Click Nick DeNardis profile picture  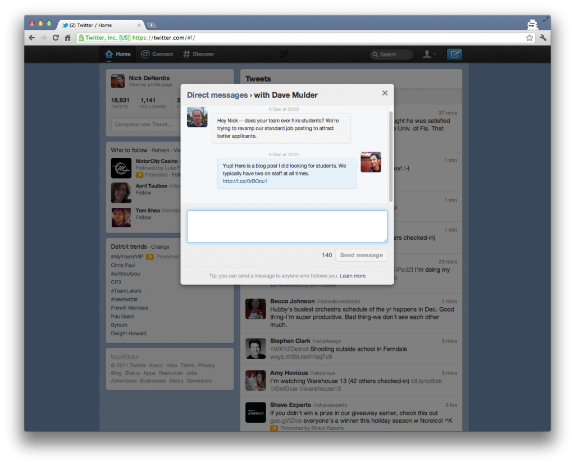(118, 81)
